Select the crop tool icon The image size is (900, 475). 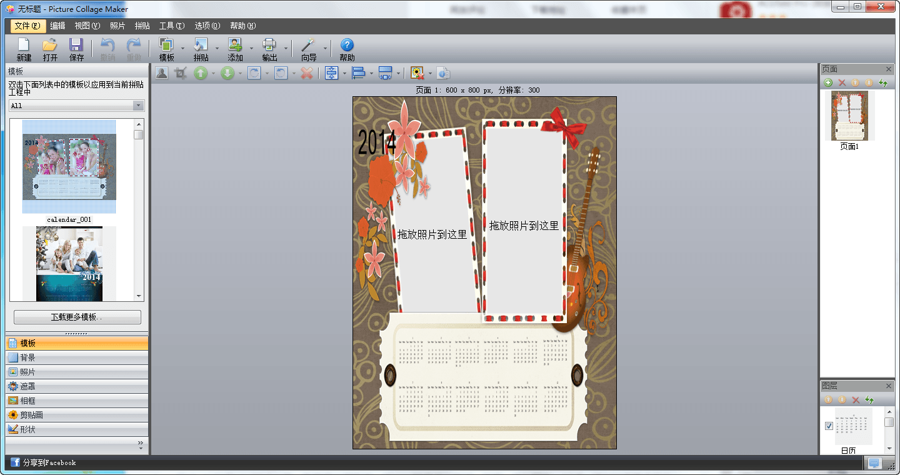click(181, 73)
